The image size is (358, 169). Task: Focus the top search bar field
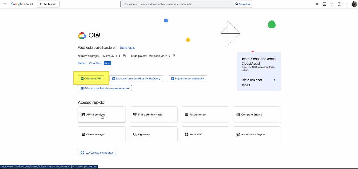click(x=177, y=4)
